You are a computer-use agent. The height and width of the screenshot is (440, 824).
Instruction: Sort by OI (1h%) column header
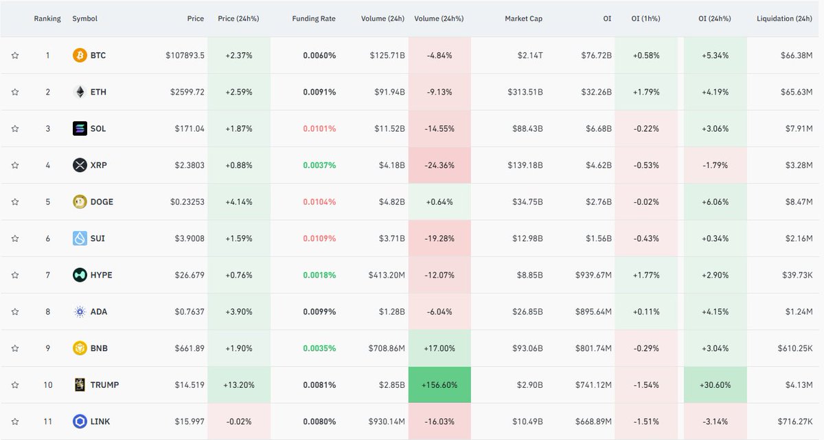pos(645,19)
